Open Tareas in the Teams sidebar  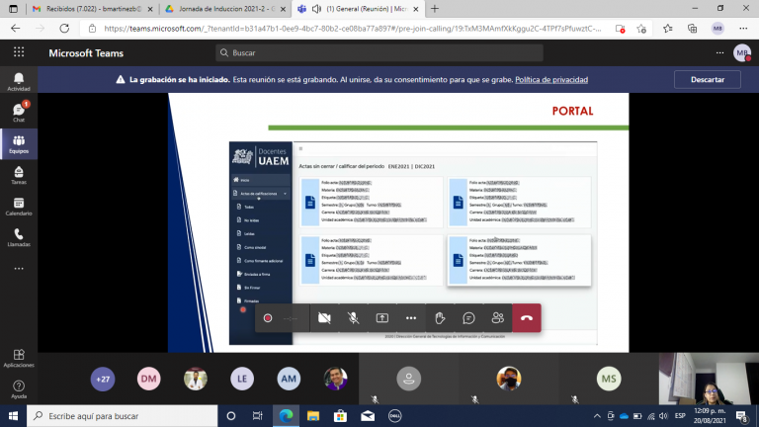pos(19,175)
